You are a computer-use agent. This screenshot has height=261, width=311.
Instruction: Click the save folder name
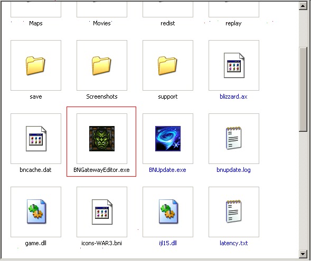[x=36, y=96]
